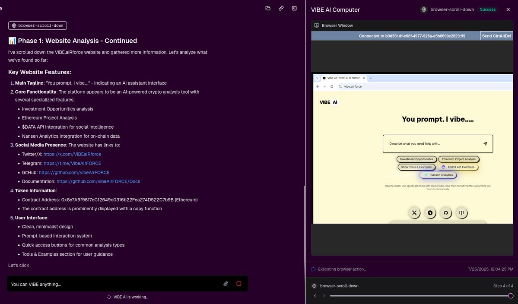This screenshot has height=304, width=518.
Task: Select the $DATA API Examples chip
Action: pyautogui.click(x=458, y=167)
